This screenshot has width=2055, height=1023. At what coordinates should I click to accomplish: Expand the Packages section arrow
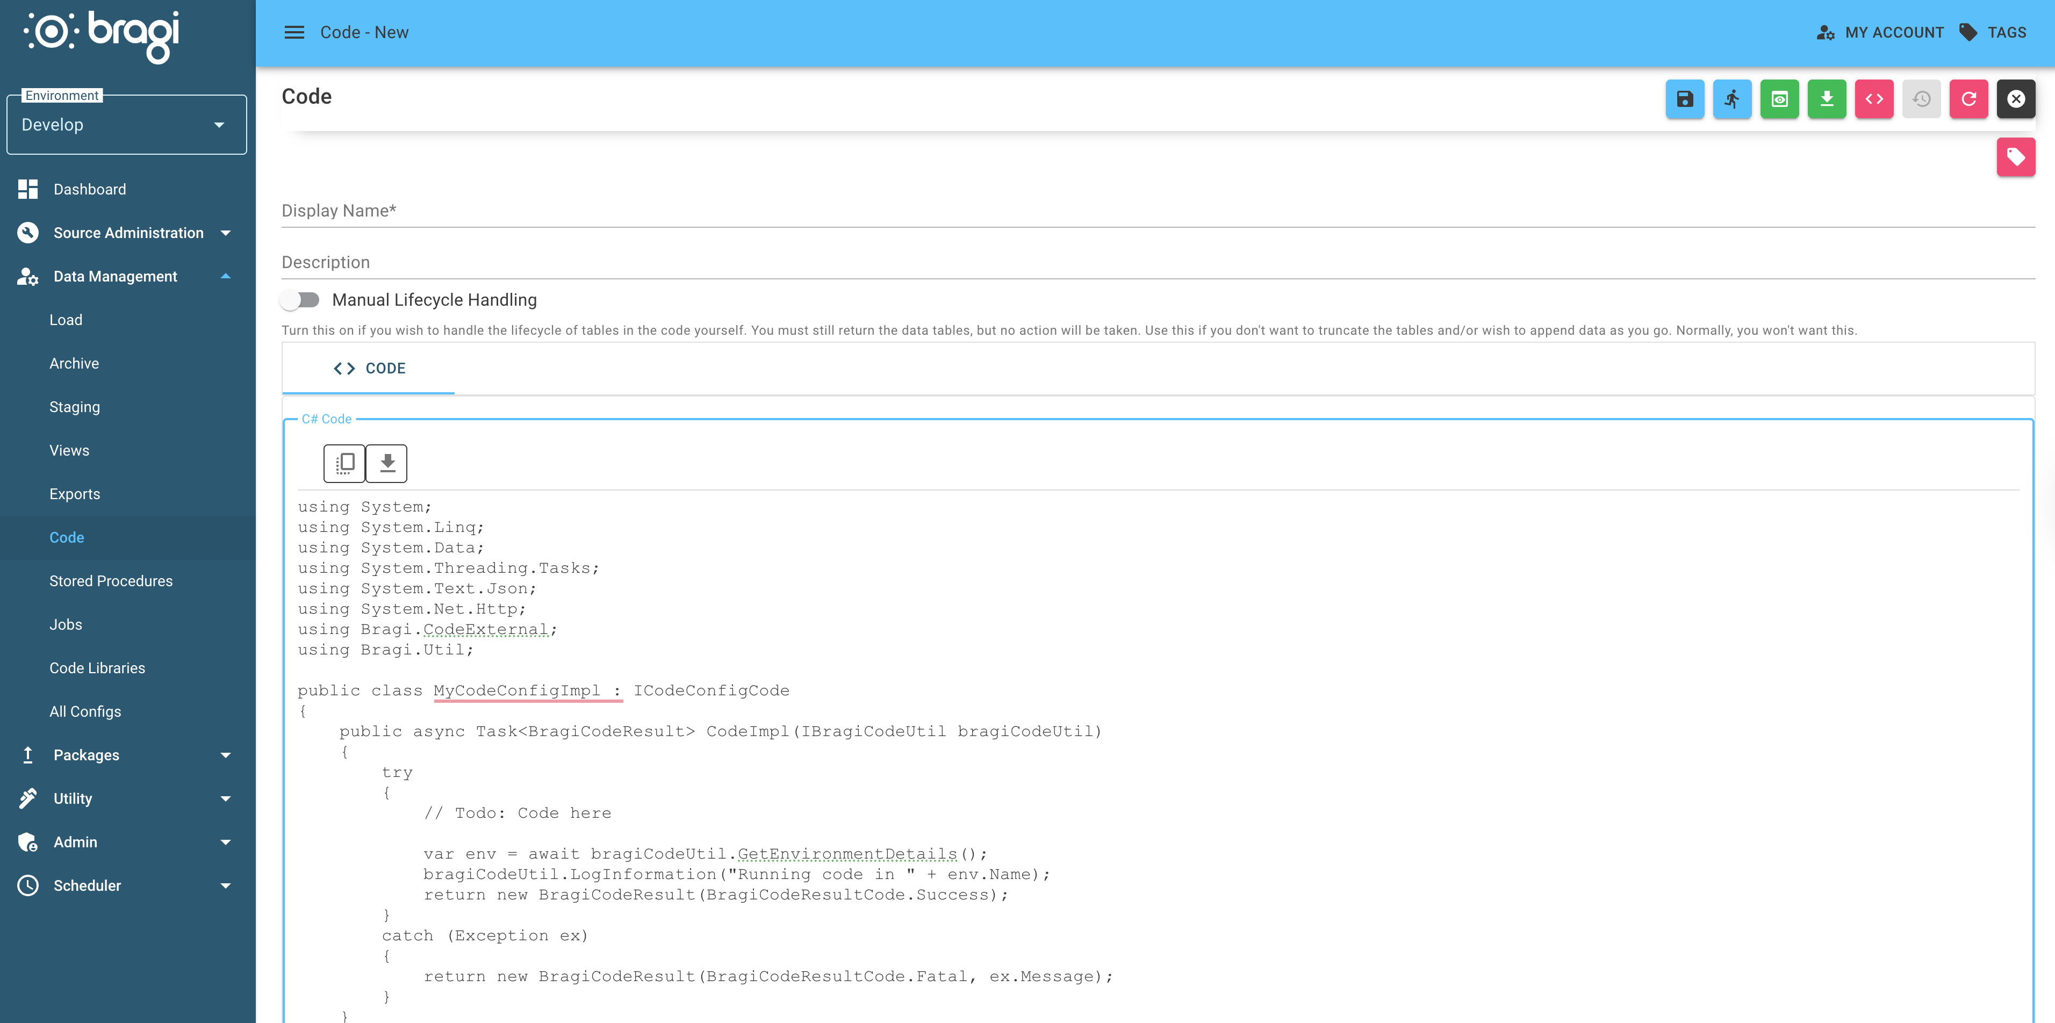[x=226, y=755]
